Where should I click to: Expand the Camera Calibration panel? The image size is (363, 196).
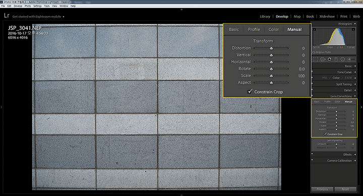point(355,161)
